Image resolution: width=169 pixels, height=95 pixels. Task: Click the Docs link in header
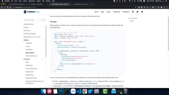coord(96,12)
